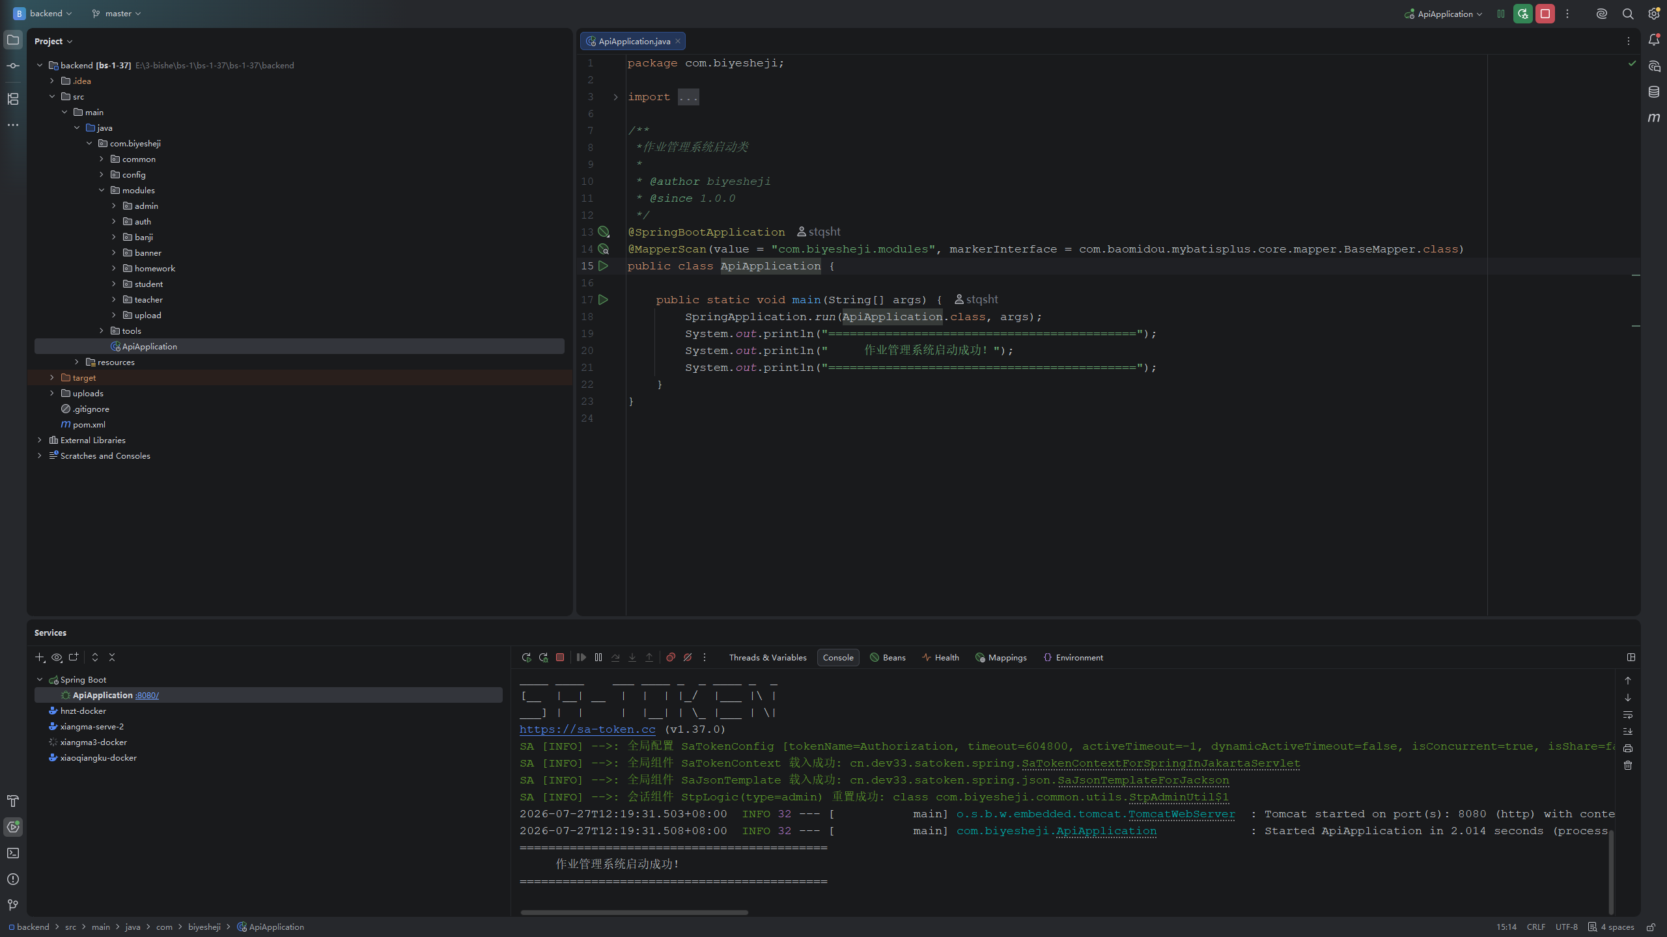
Task: Expand the collapsed import block
Action: 615,97
